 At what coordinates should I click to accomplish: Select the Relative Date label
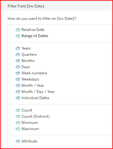tap(33, 30)
